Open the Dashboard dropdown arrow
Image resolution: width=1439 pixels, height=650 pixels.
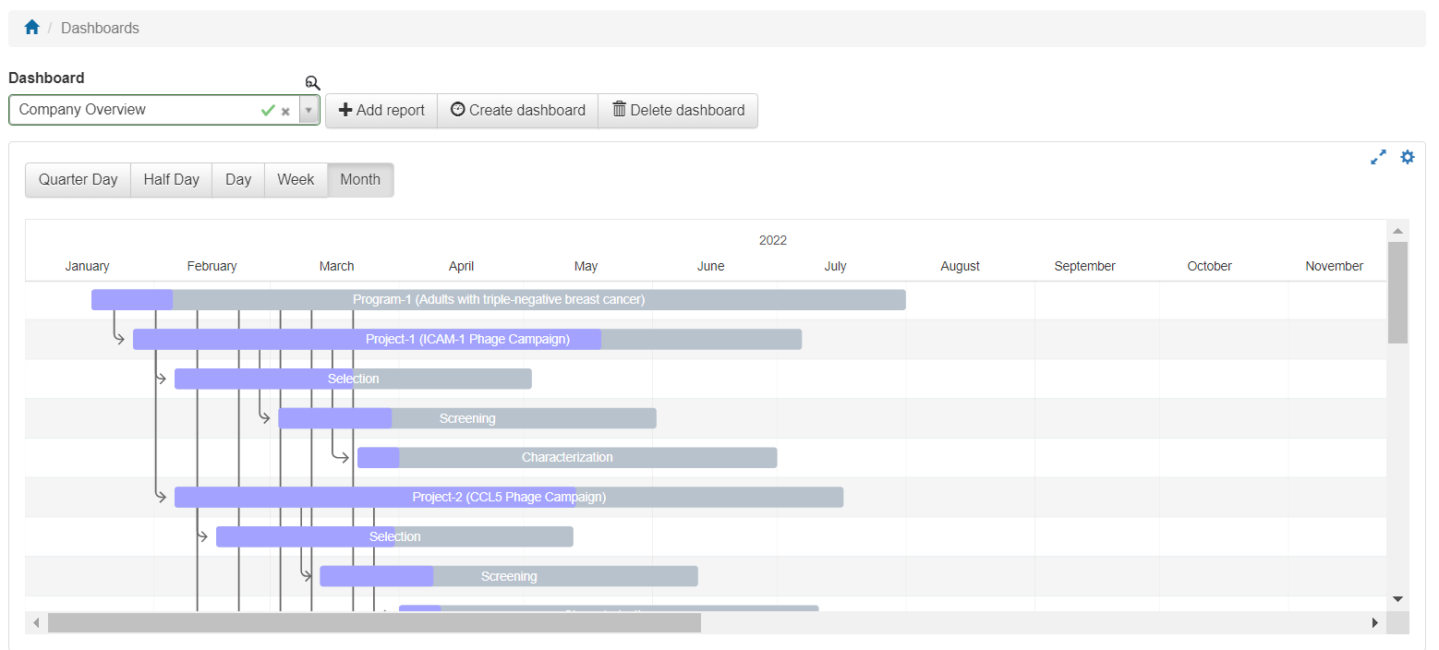[x=309, y=111]
